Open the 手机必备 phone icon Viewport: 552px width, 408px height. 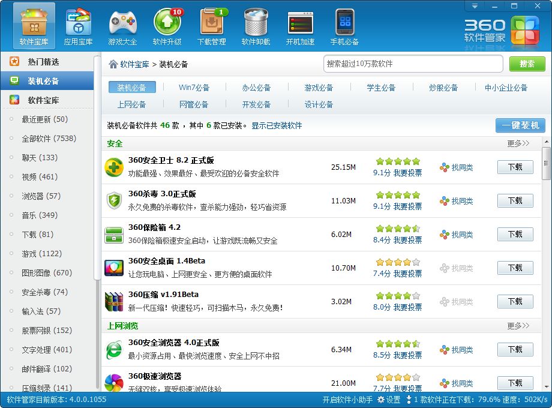343,25
